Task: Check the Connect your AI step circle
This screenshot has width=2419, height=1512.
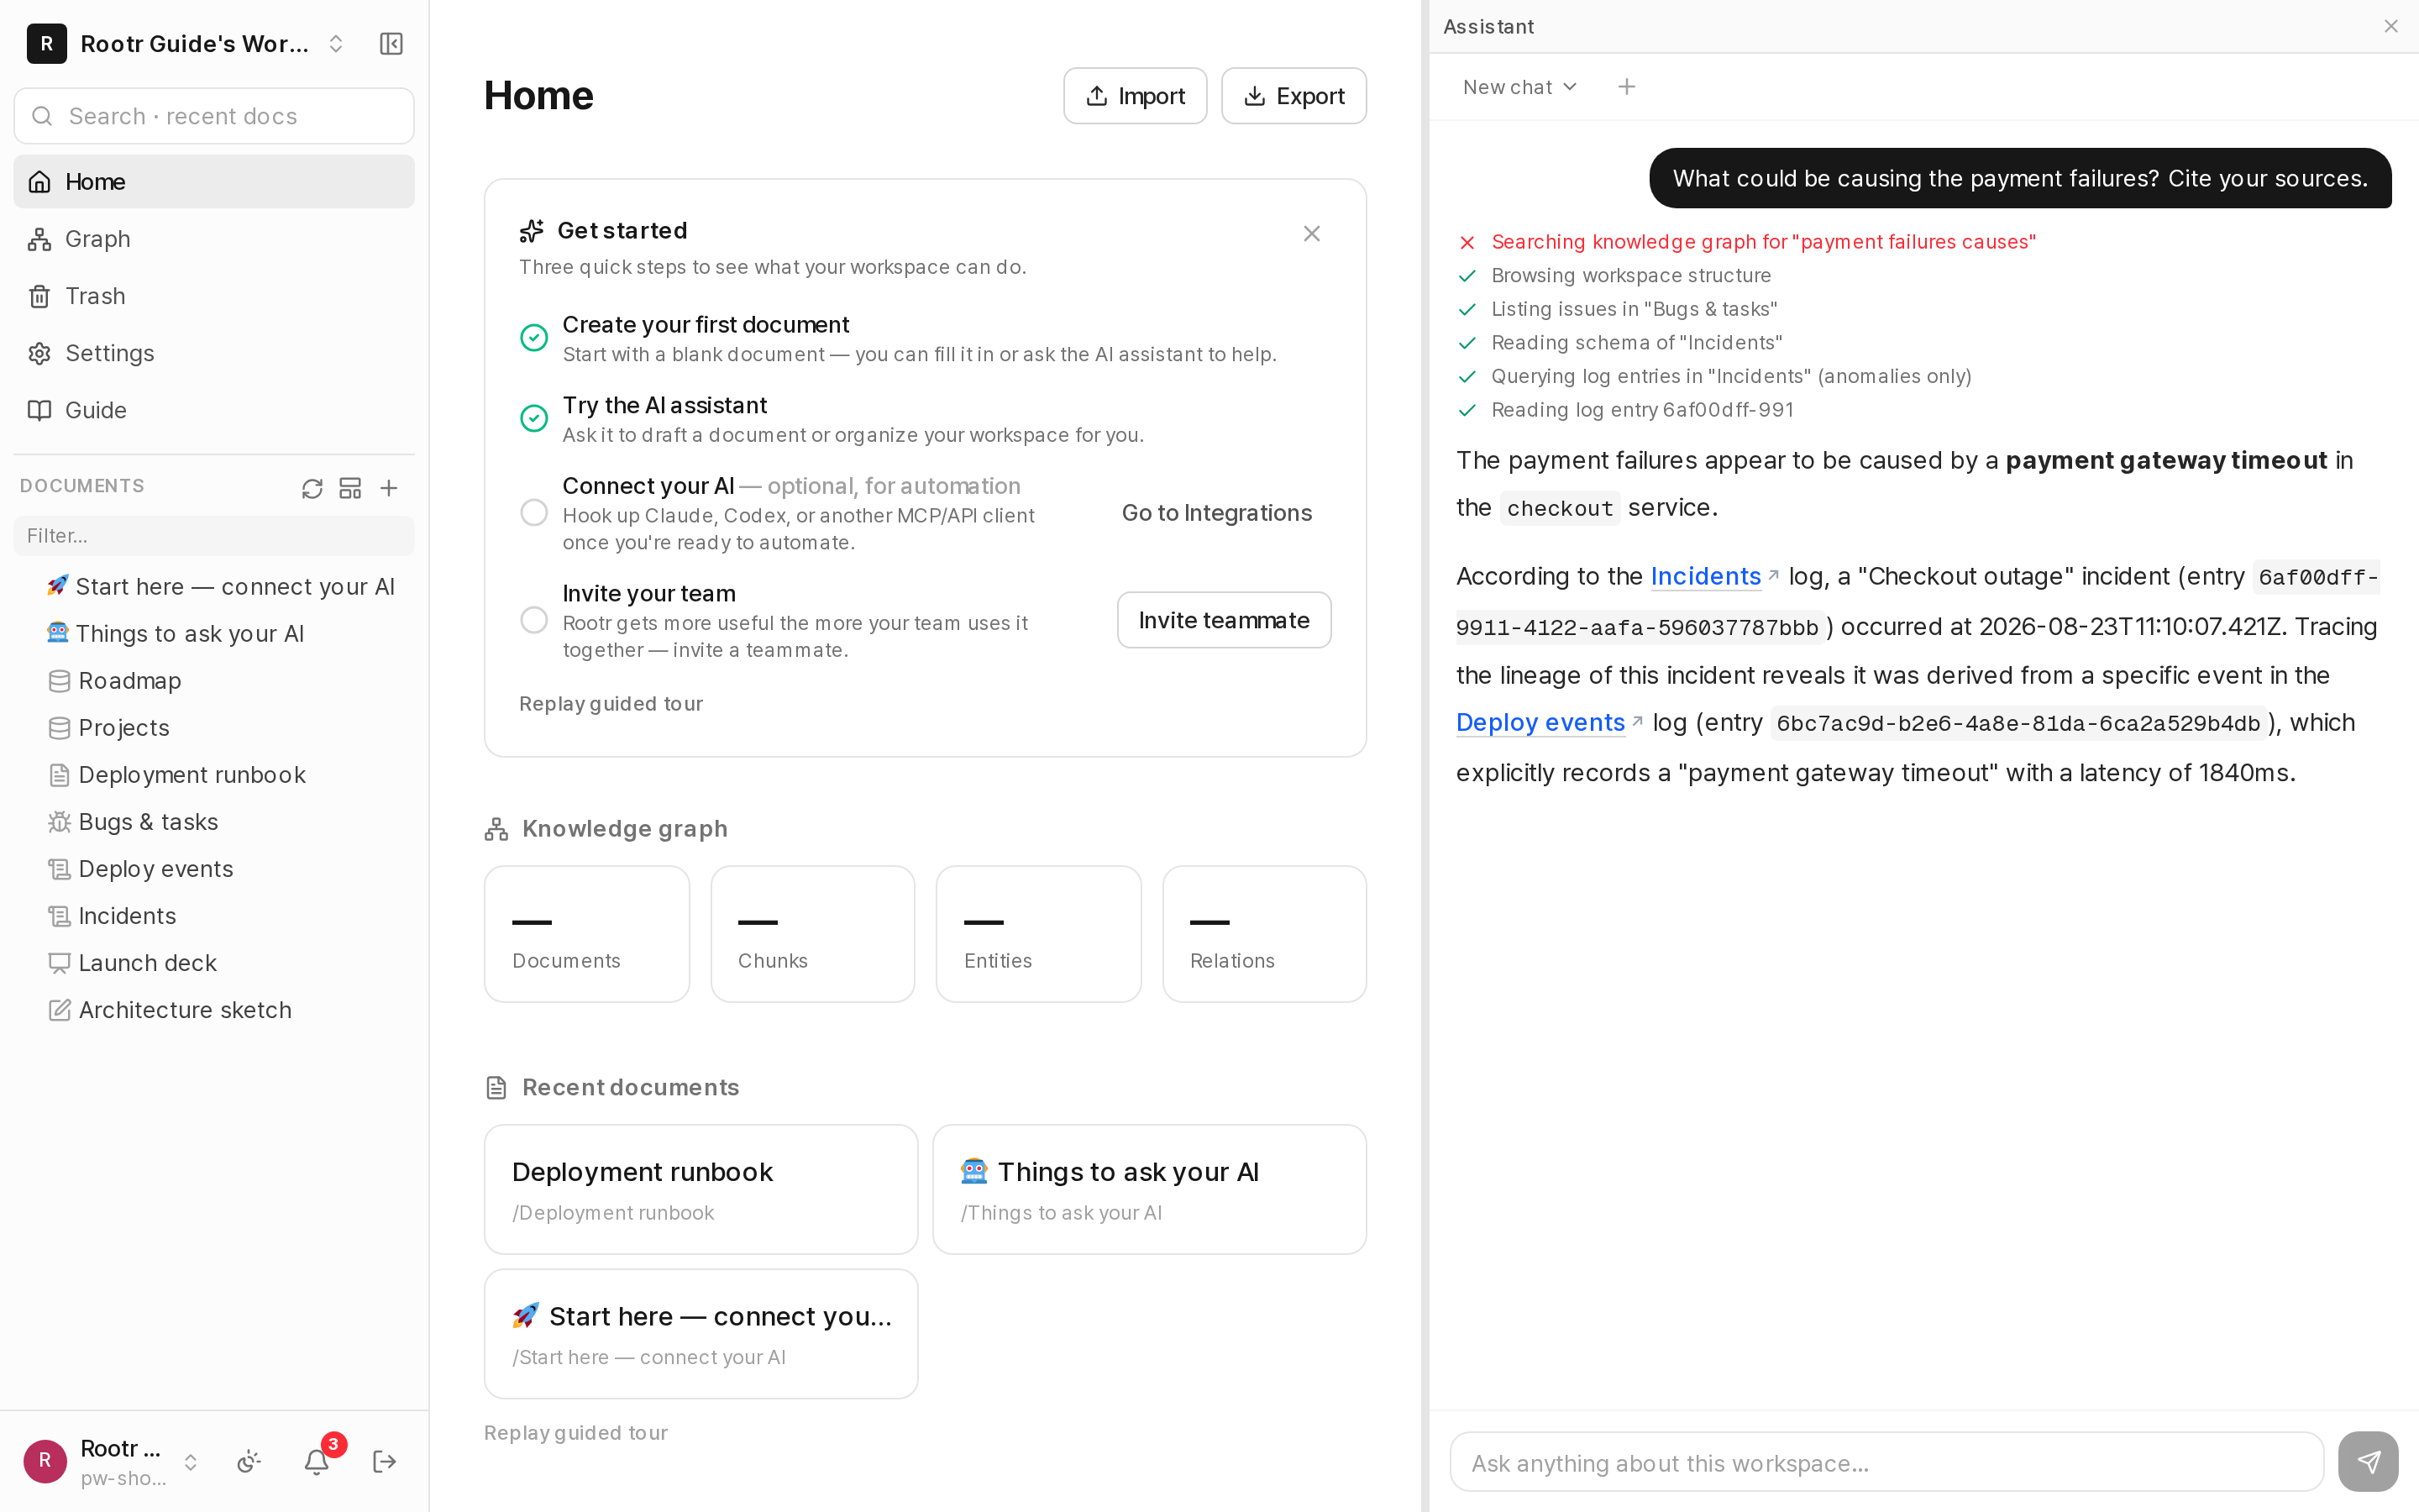Action: [534, 513]
